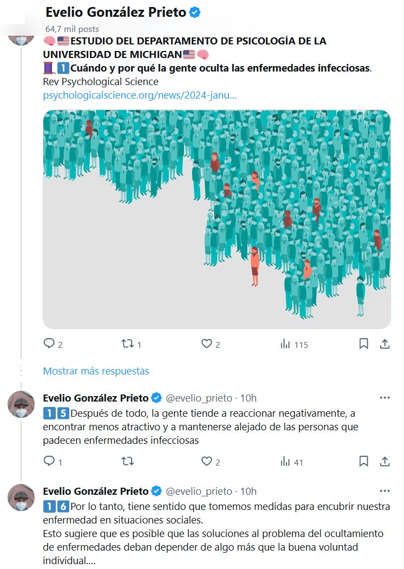Repost post 15 about infectious diseases

pos(127,461)
